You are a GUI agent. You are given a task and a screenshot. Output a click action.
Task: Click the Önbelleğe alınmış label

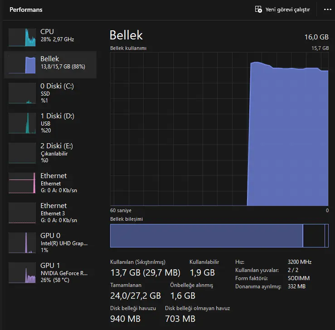[192, 286]
